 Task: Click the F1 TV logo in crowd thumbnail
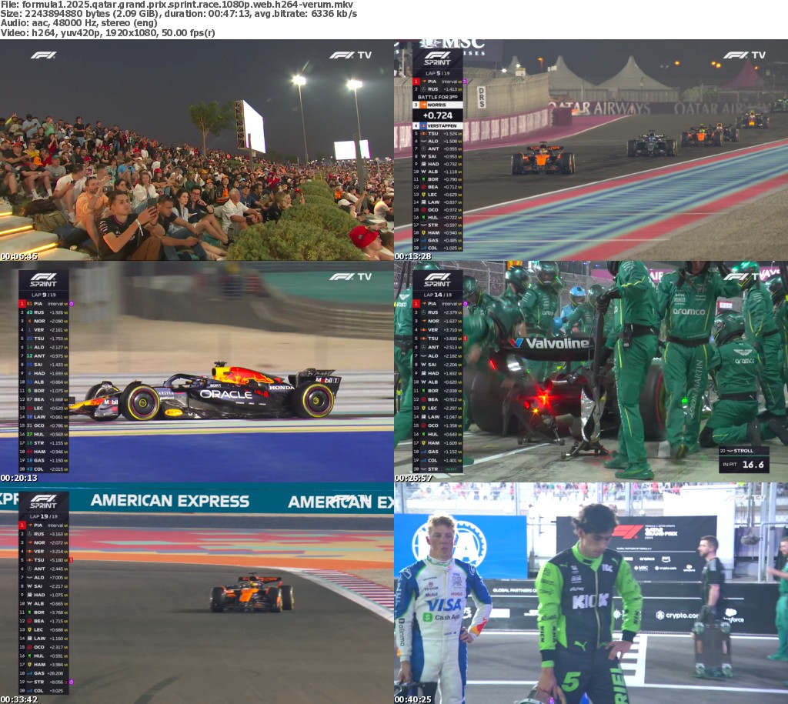pos(350,55)
